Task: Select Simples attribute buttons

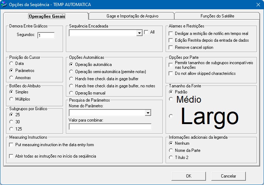Action: pyautogui.click(x=11, y=92)
